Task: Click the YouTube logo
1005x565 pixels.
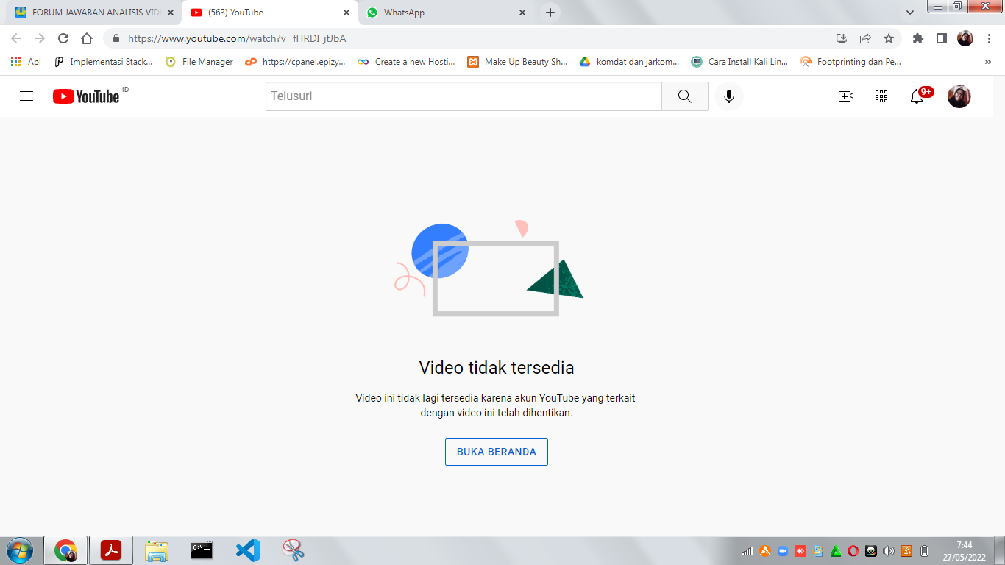Action: (x=86, y=96)
